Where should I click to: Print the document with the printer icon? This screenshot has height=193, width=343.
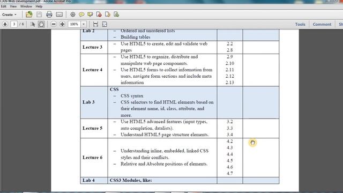49,14
